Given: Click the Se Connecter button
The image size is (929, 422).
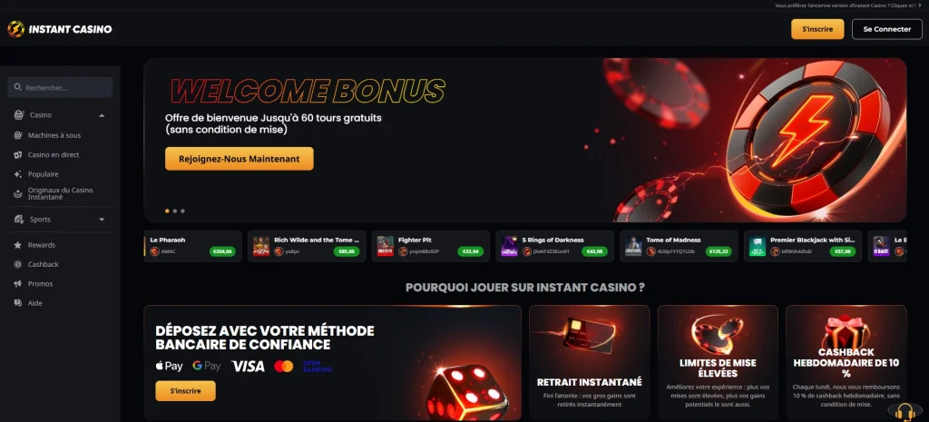Looking at the screenshot, I should [x=887, y=29].
